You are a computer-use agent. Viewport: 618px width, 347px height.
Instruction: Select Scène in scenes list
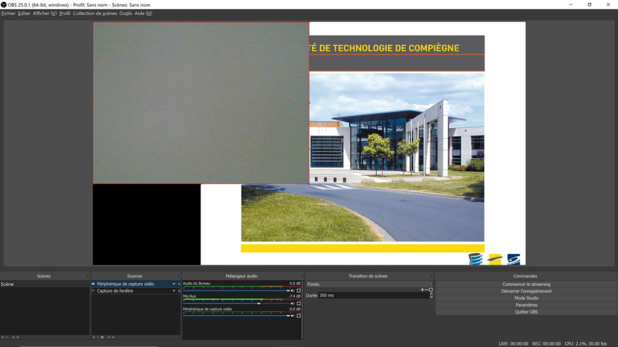click(x=45, y=284)
